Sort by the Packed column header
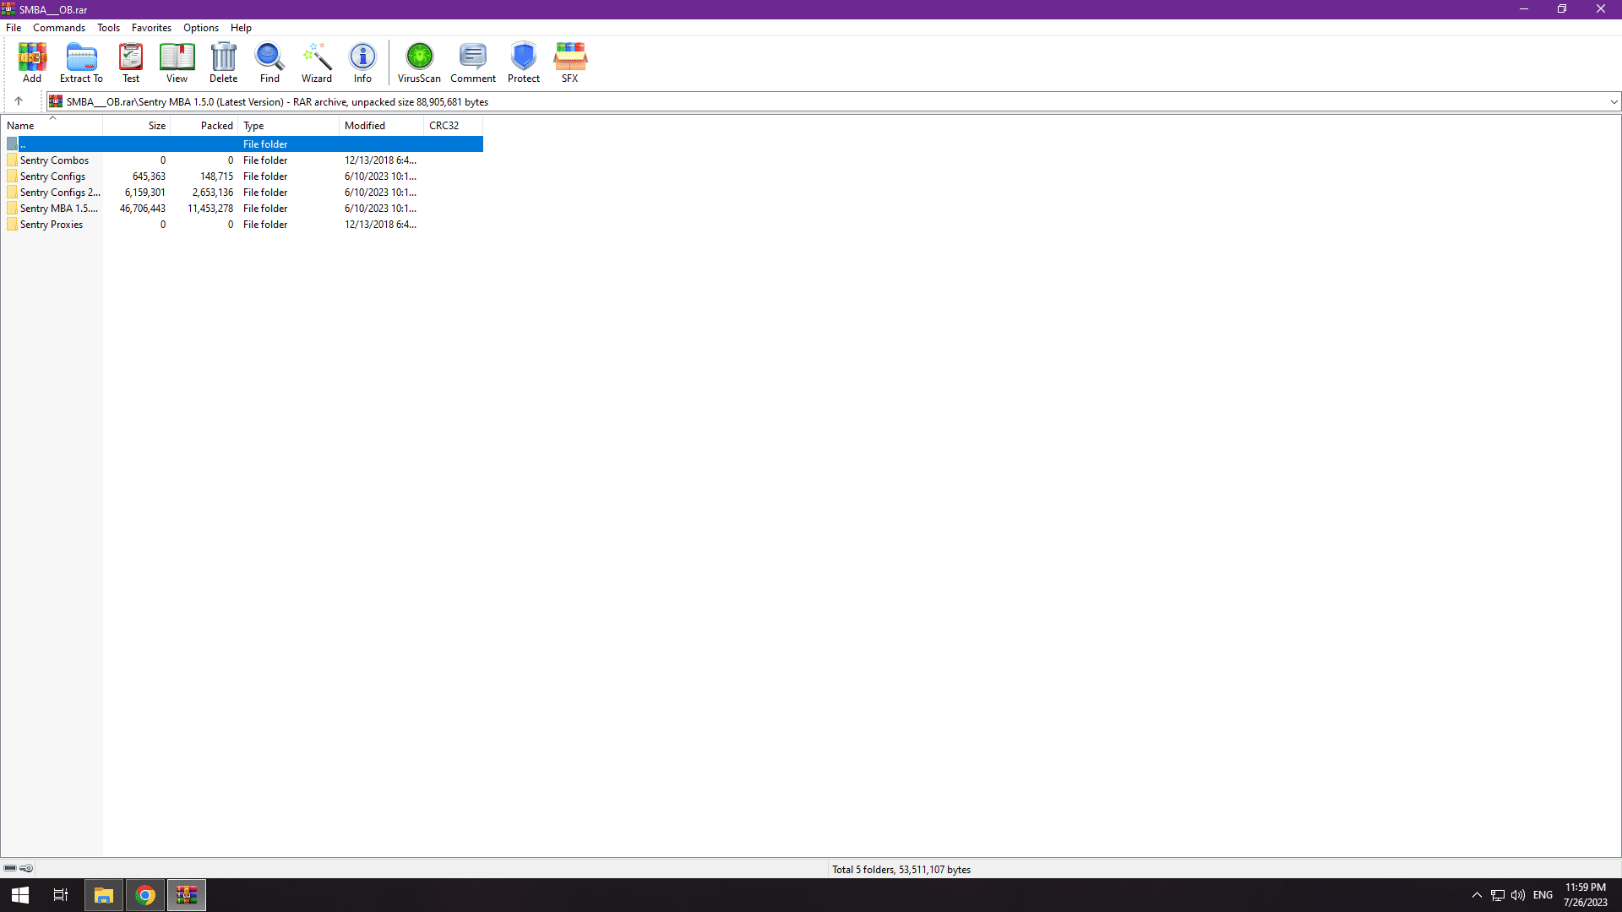The width and height of the screenshot is (1622, 912). pyautogui.click(x=204, y=126)
